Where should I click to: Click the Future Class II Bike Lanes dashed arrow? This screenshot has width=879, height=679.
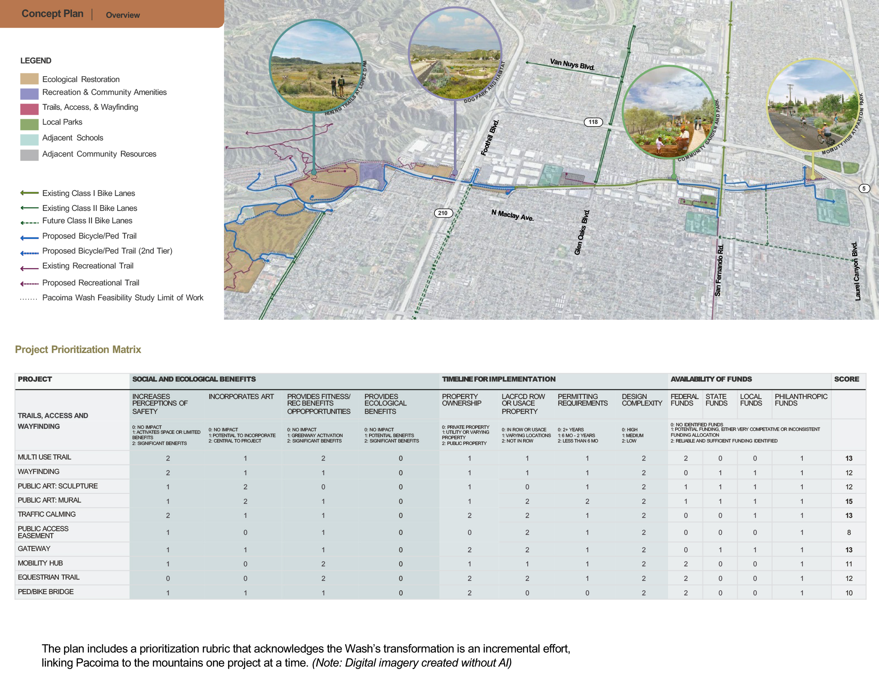click(x=29, y=222)
